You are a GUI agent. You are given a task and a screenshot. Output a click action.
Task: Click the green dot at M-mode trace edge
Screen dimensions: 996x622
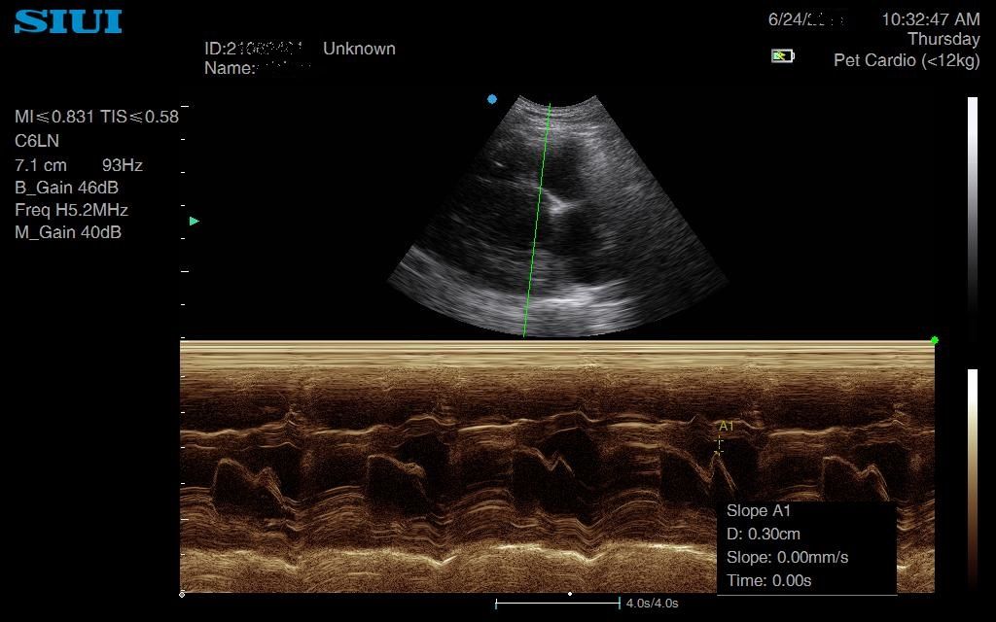[x=935, y=341]
